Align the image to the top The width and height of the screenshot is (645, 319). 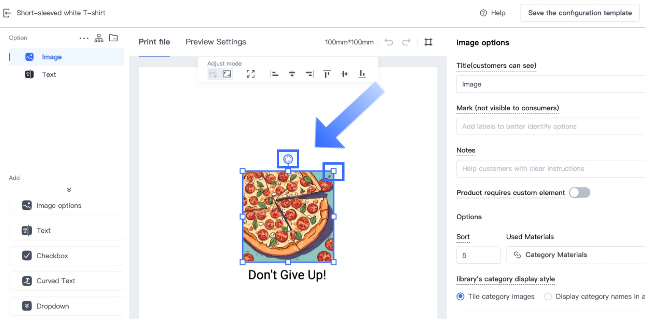pyautogui.click(x=327, y=74)
